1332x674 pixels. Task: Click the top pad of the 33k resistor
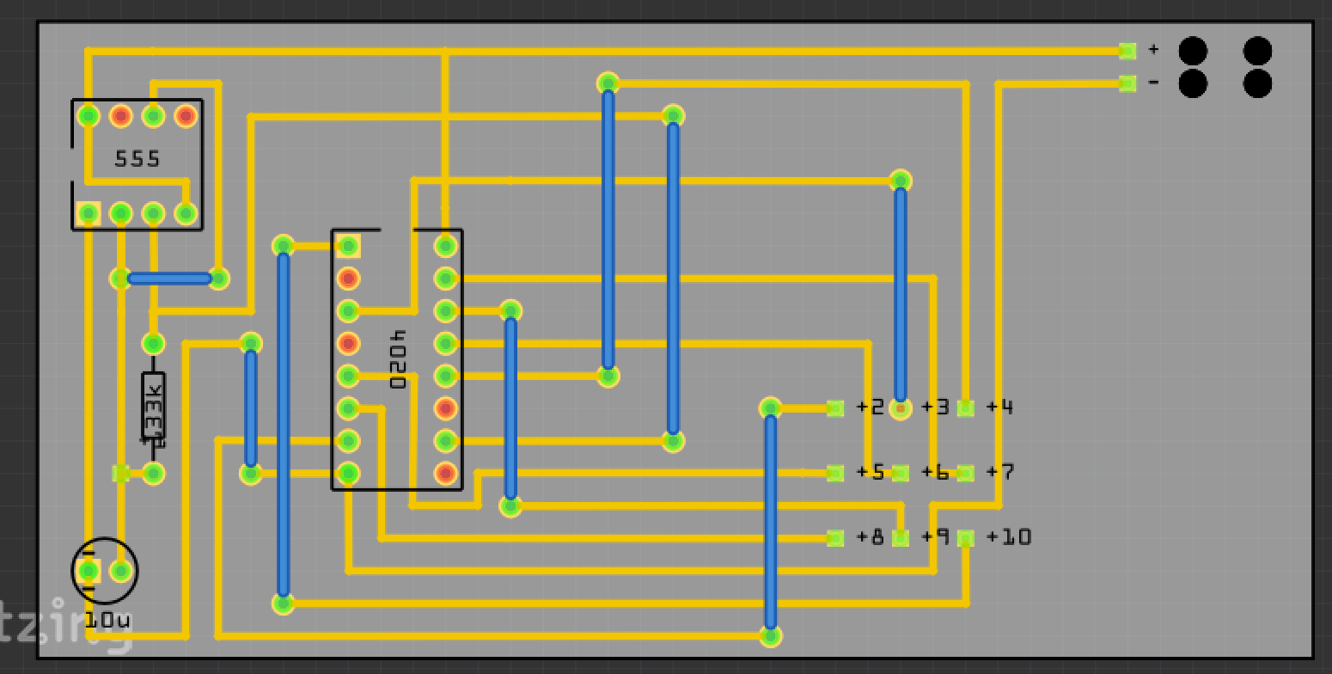153,344
